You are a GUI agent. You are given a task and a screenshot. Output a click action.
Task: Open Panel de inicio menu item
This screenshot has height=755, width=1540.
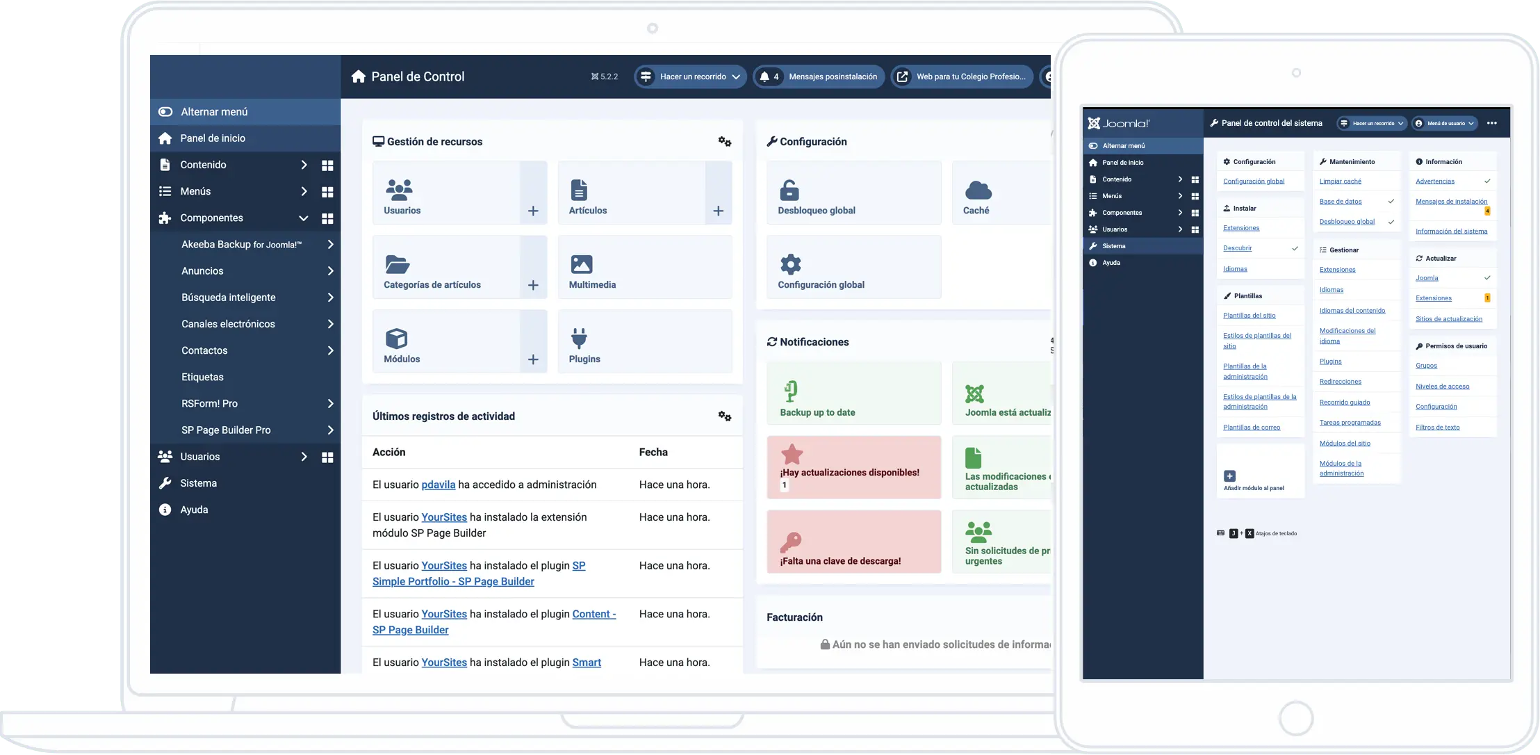pos(213,138)
